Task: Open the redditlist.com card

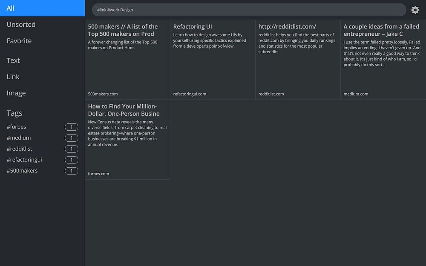Action: (x=298, y=60)
